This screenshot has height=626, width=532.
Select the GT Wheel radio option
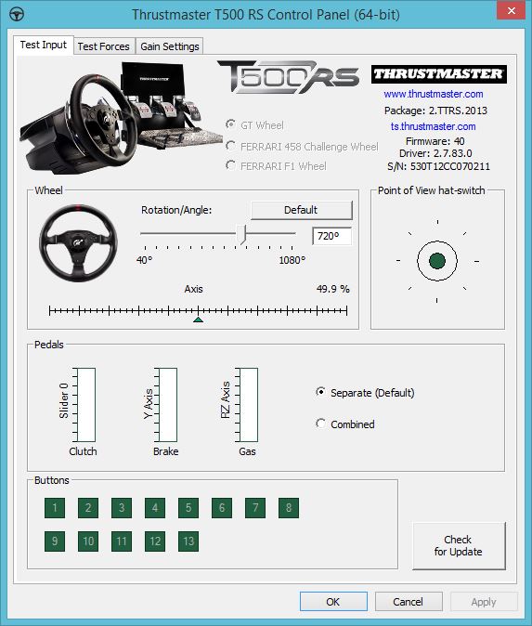(x=254, y=125)
